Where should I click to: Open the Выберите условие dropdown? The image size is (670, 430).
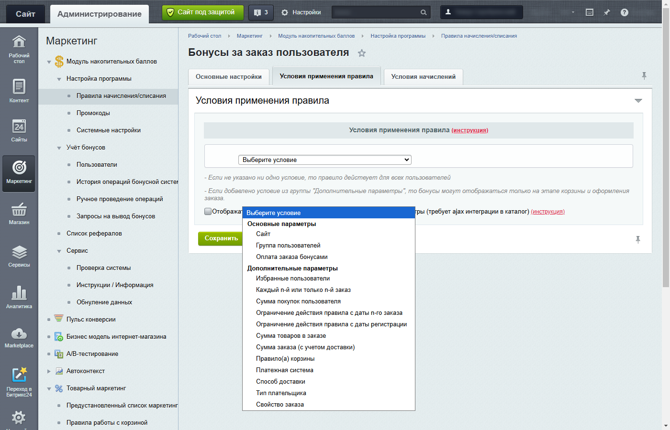(x=325, y=160)
